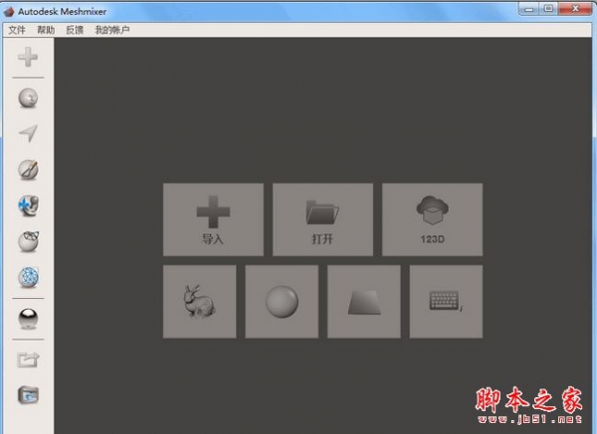Open the Edit mesh tool in sidebar
The height and width of the screenshot is (434, 597).
28,241
